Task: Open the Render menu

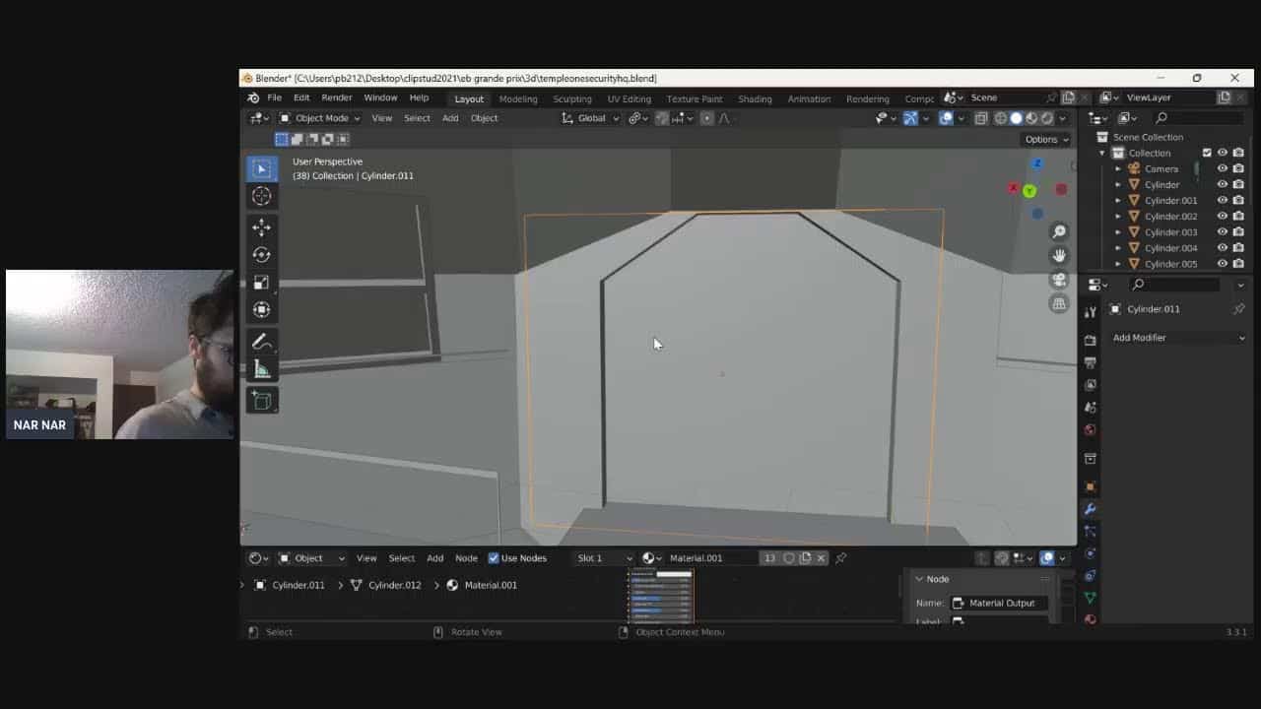Action: coord(336,98)
